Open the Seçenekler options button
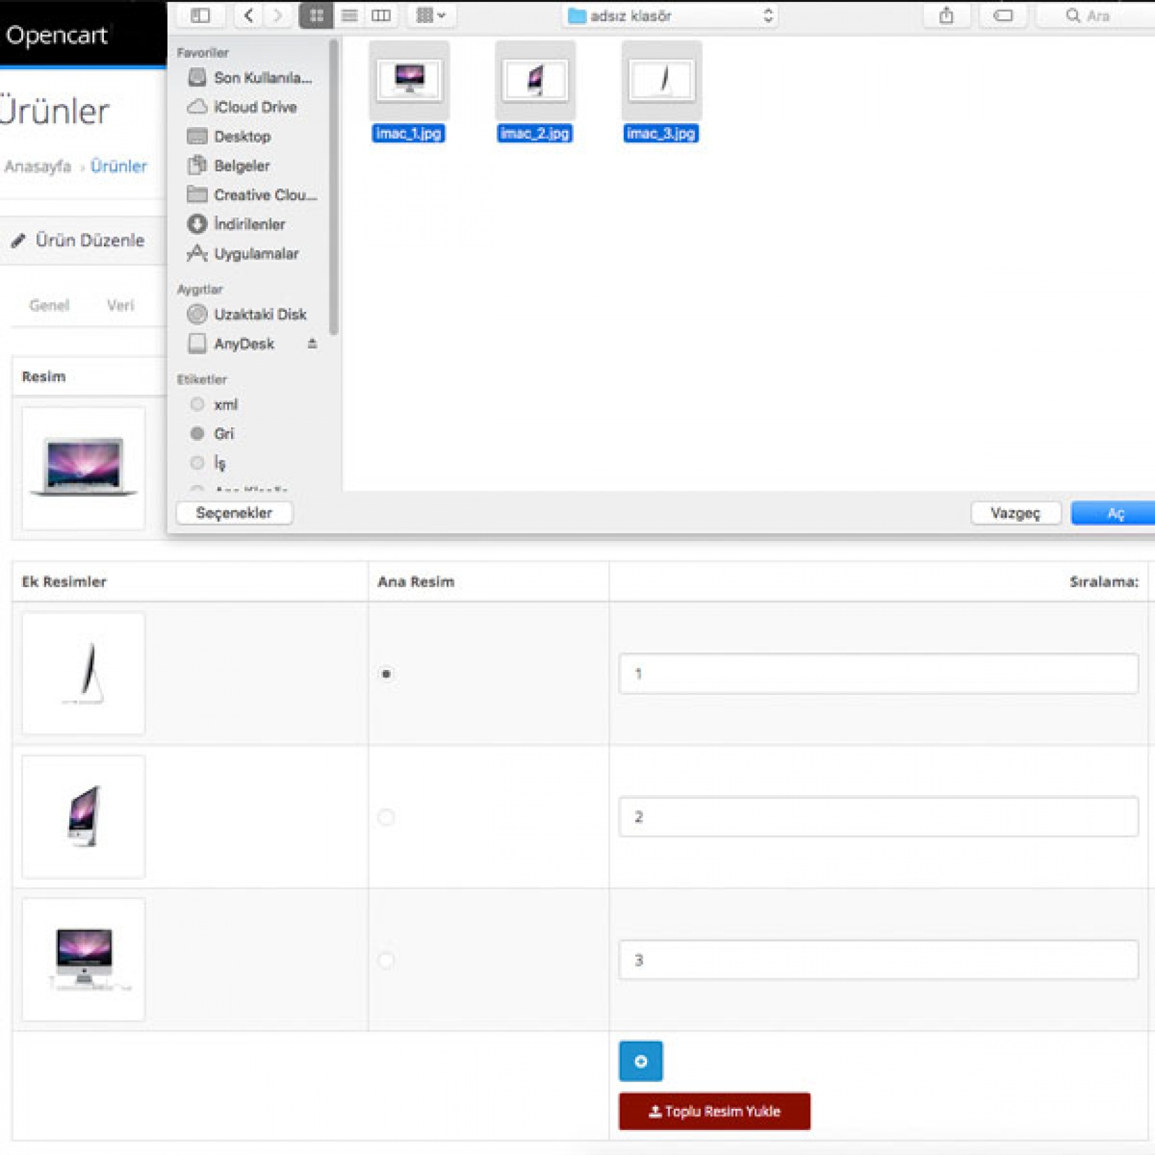The image size is (1155, 1155). tap(234, 513)
